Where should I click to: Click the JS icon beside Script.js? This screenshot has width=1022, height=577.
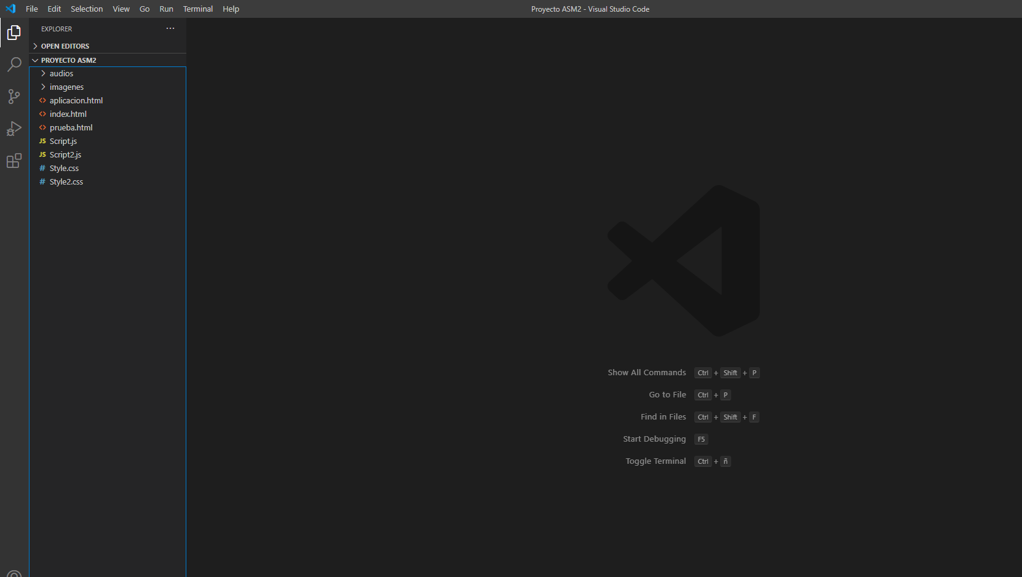tap(42, 141)
